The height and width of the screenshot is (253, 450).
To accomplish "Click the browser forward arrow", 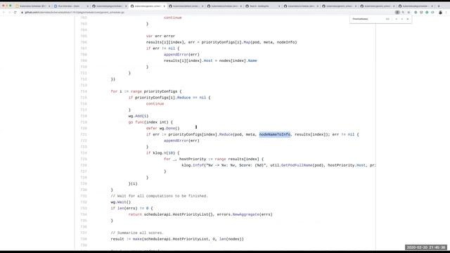I will click(9, 13).
